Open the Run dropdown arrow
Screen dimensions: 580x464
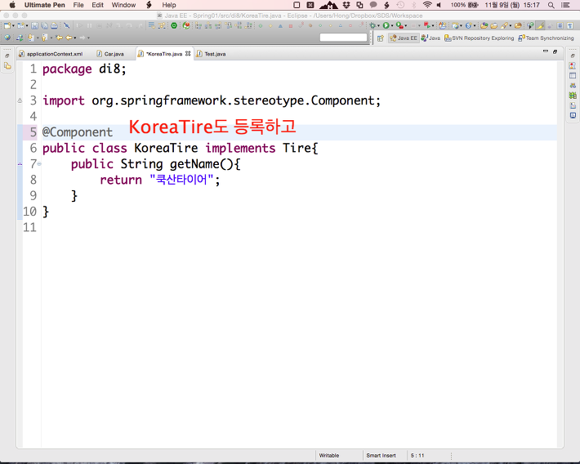pos(392,26)
